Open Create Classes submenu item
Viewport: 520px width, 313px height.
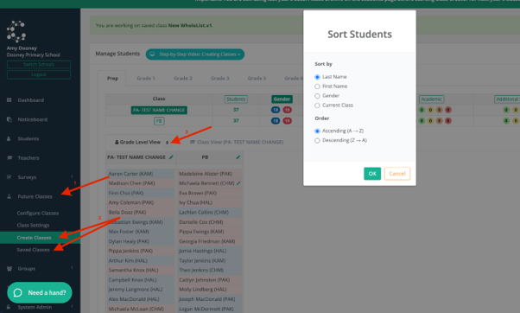(x=34, y=238)
